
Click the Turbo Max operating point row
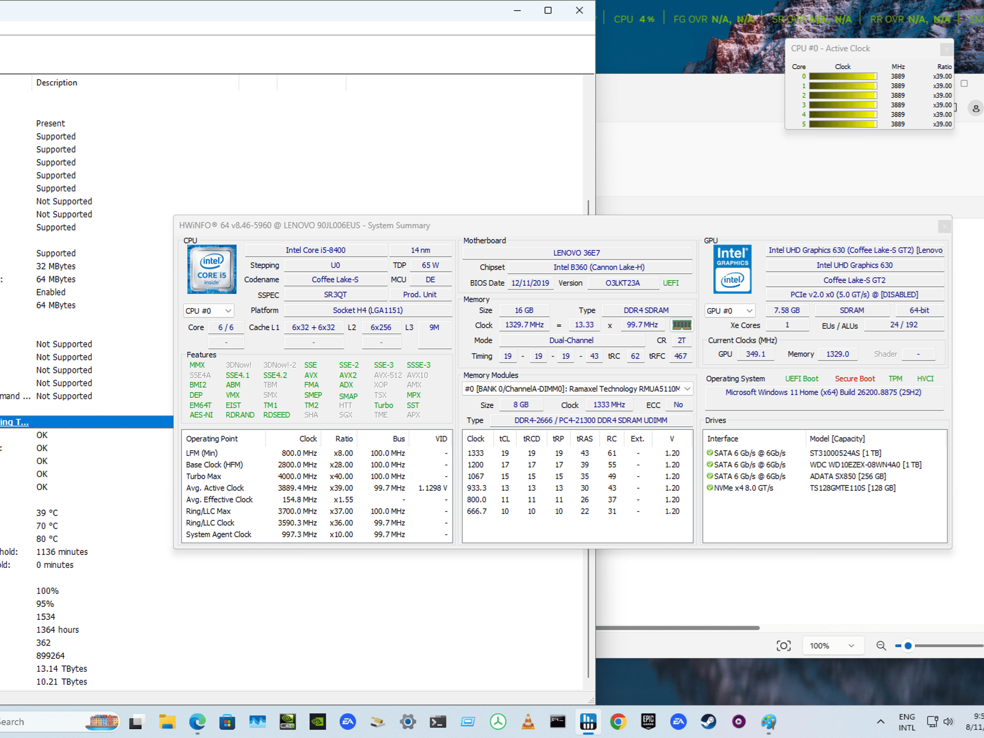pyautogui.click(x=317, y=476)
